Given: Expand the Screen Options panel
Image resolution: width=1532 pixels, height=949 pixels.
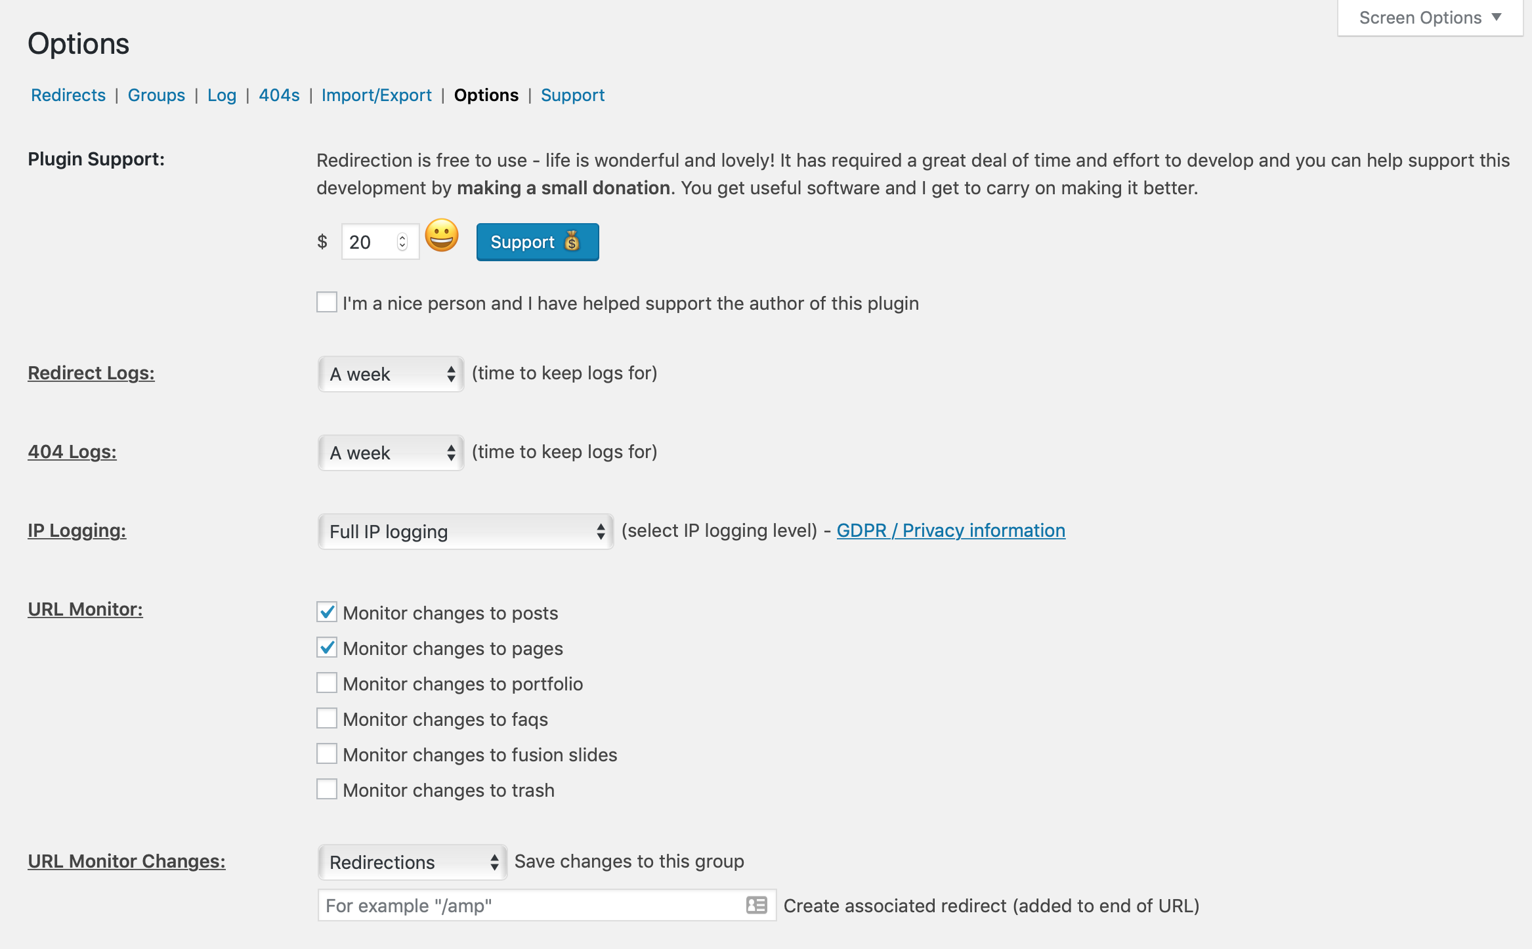Looking at the screenshot, I should (x=1430, y=18).
